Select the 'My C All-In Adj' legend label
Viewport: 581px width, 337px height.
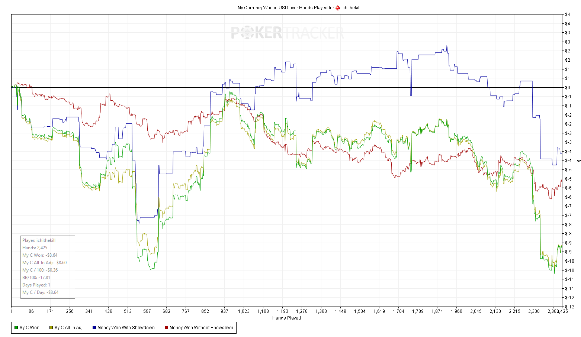tap(68, 328)
